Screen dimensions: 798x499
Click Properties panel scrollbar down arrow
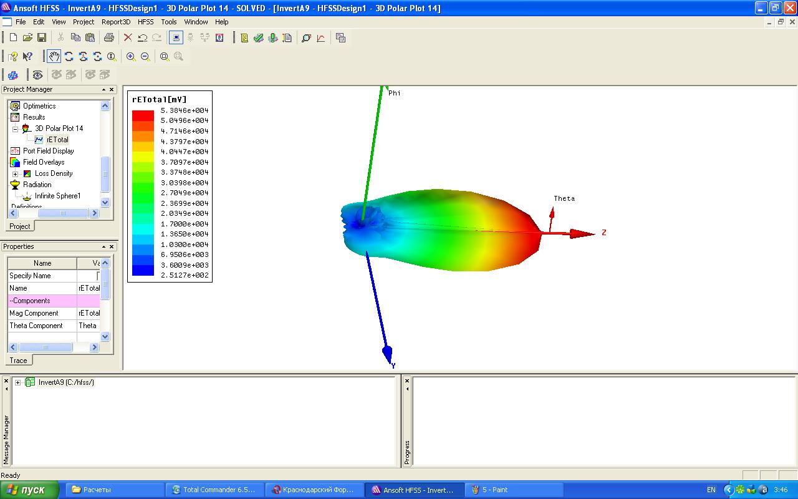tap(105, 336)
